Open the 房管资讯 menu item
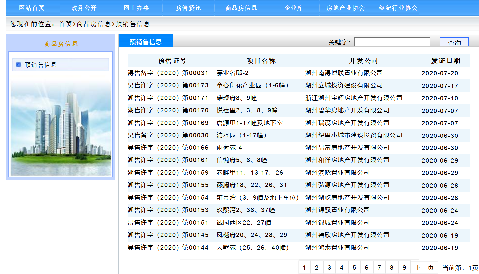The width and height of the screenshot is (479, 274). pos(189,8)
